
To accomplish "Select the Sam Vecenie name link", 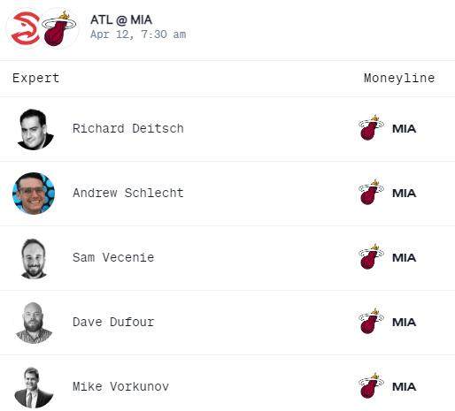I will point(113,257).
